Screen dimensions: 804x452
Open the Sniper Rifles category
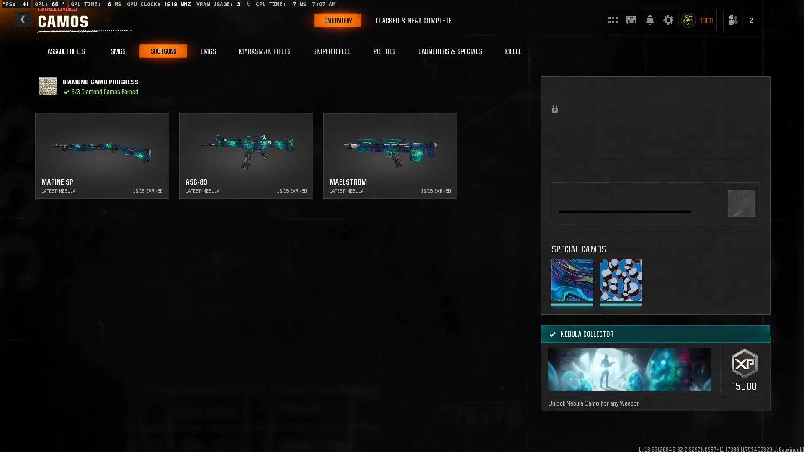(x=332, y=51)
